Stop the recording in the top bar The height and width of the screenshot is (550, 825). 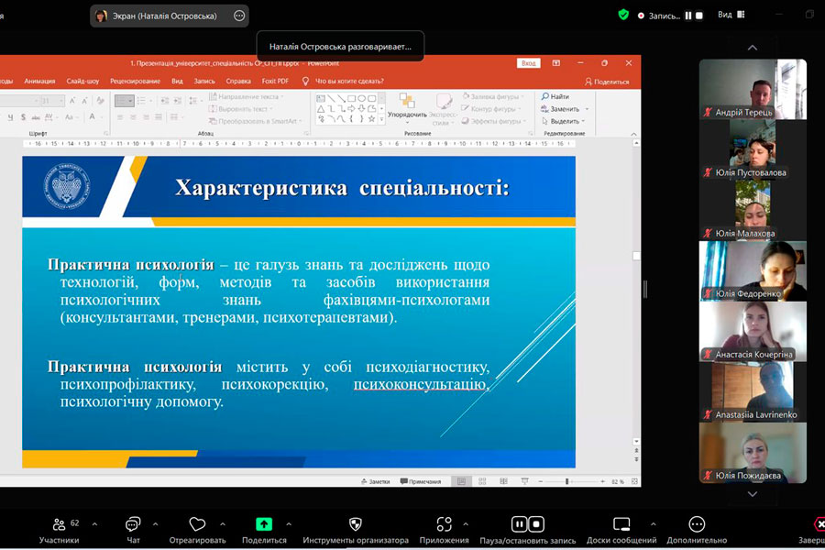point(699,16)
